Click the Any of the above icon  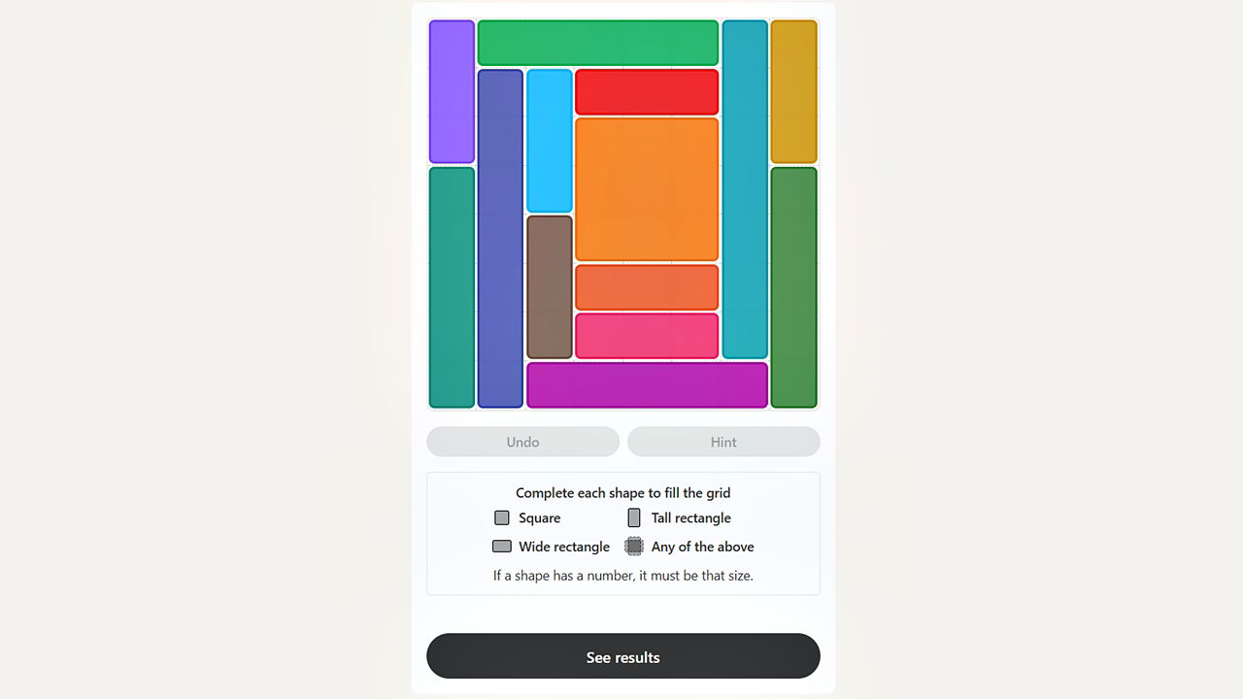point(634,547)
